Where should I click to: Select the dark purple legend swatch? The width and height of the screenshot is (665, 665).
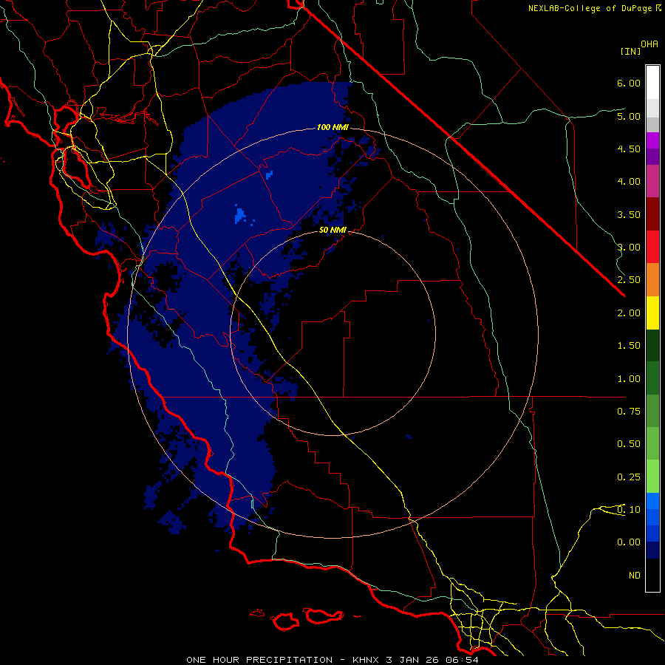pos(652,157)
